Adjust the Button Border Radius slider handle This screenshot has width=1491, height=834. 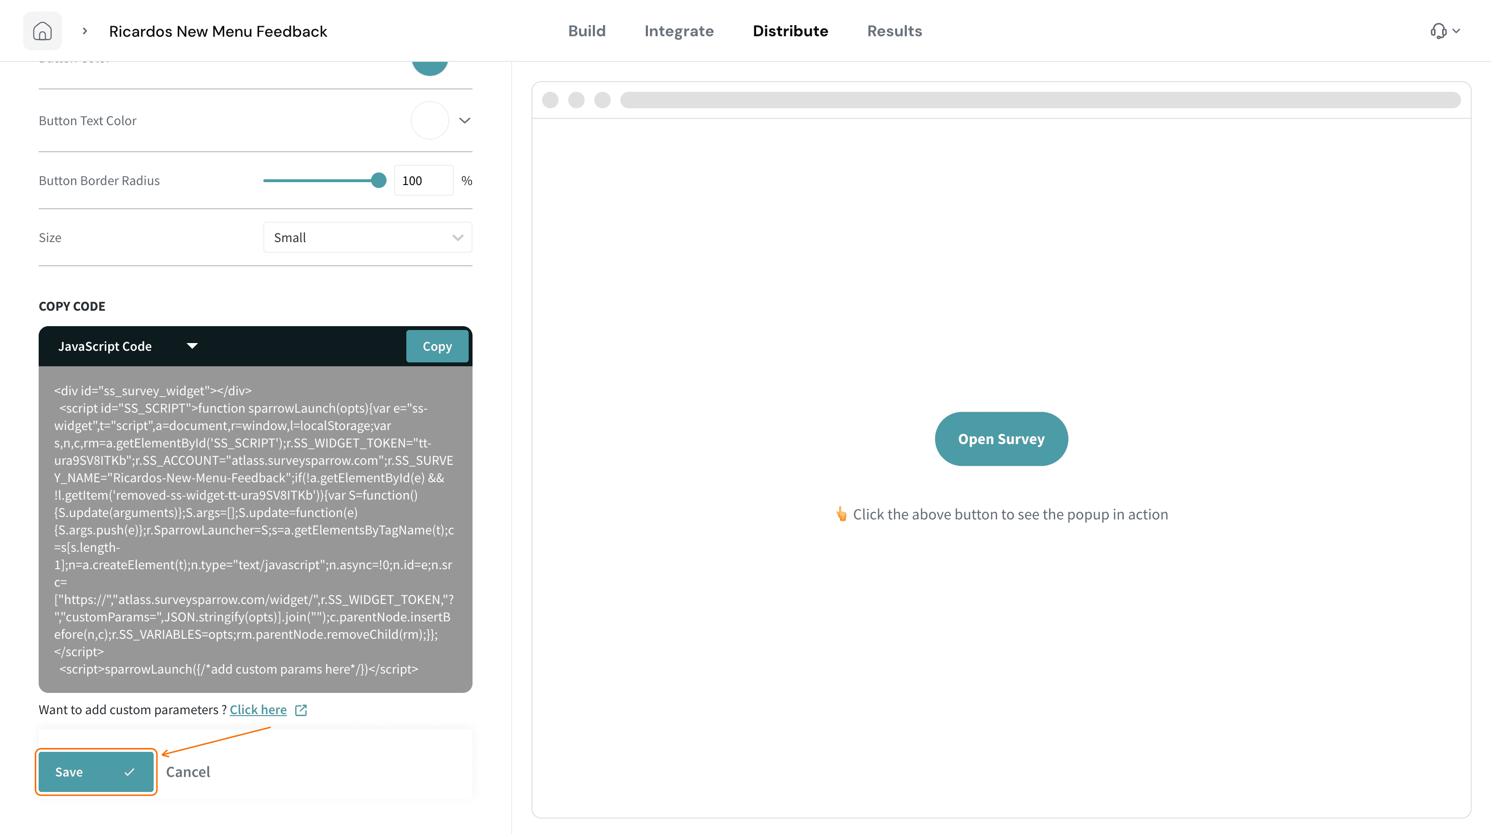point(378,181)
